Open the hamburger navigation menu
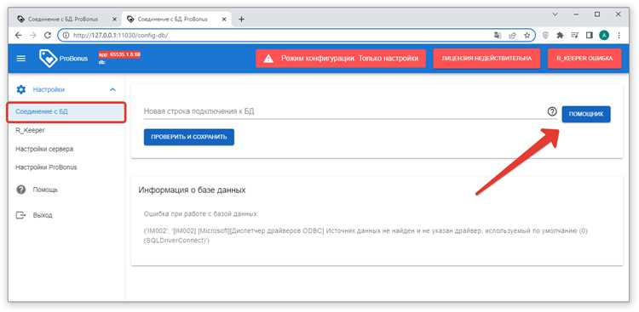This screenshot has height=312, width=639. pos(20,59)
